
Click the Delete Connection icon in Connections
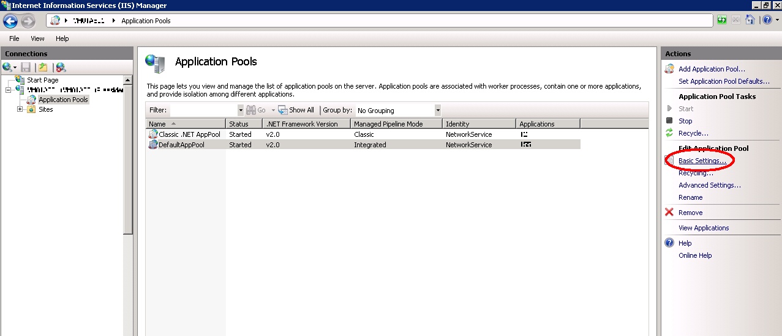coord(60,67)
